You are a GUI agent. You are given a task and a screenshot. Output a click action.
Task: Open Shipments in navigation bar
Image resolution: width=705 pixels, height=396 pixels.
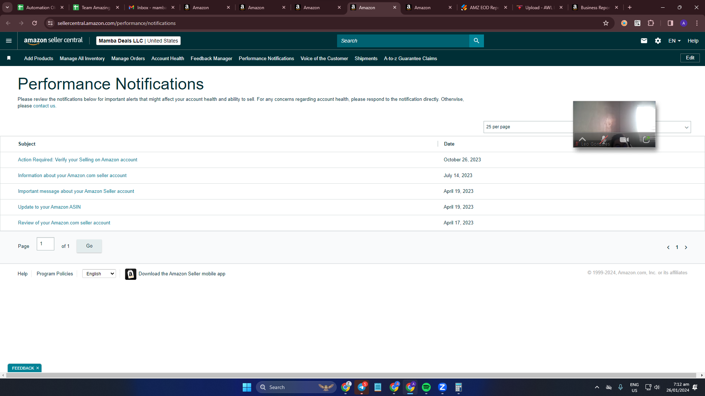[366, 58]
